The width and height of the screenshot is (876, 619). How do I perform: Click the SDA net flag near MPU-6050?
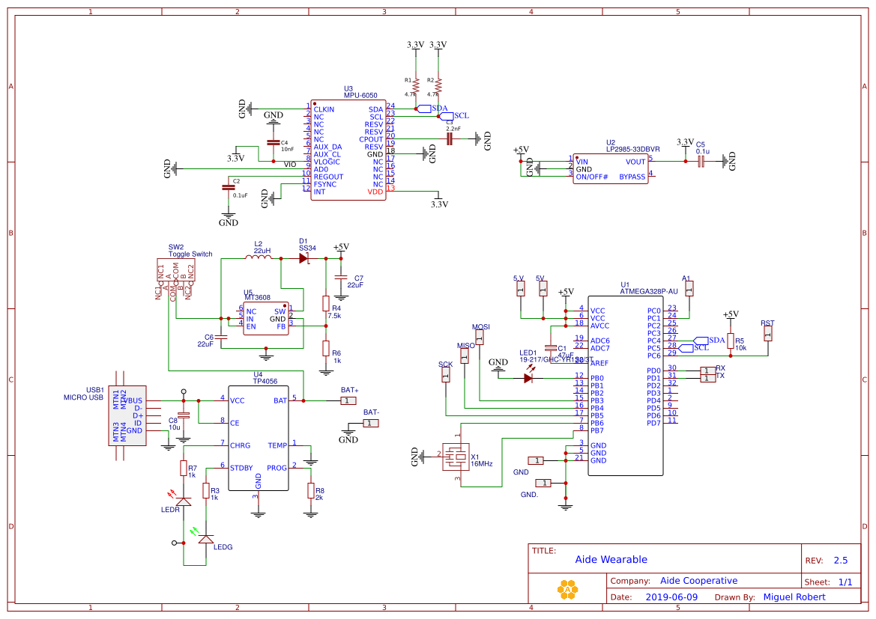[426, 108]
